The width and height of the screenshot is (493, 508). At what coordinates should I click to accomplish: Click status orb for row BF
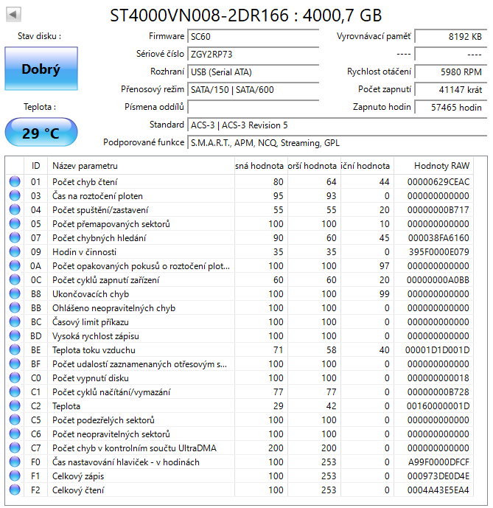pos(15,363)
